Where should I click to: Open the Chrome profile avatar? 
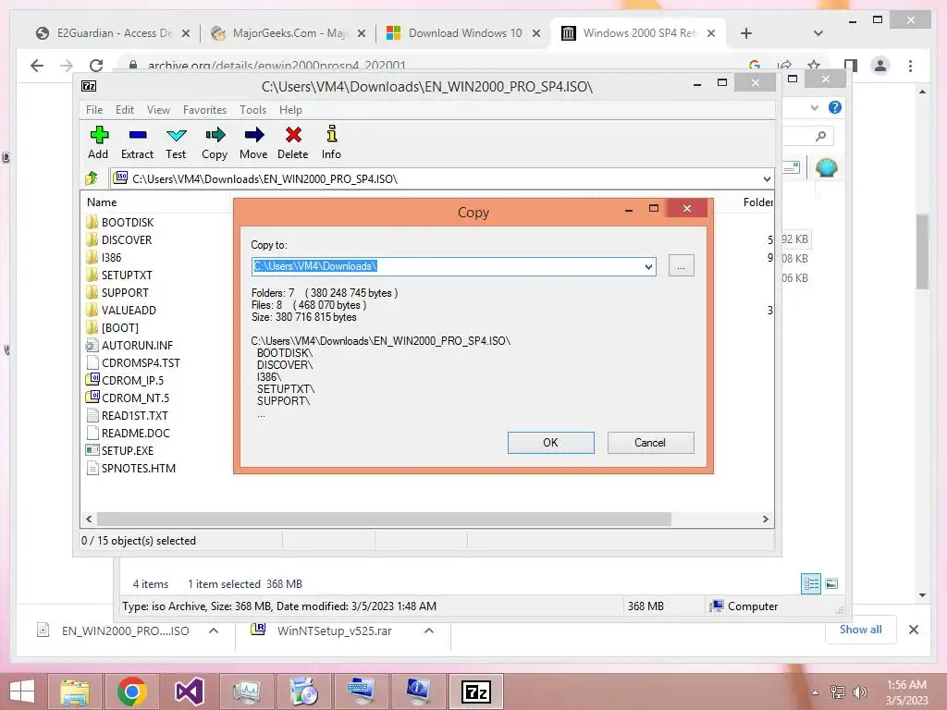coord(880,66)
